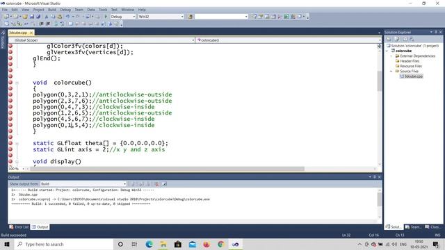Save 3dcube.cpp with the Save icon

(32, 17)
